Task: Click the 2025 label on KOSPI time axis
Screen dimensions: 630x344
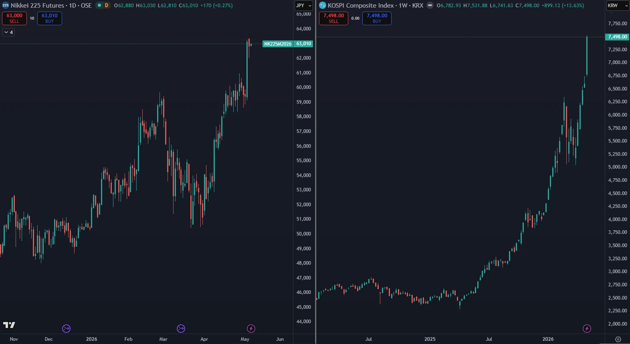Action: tap(430, 339)
